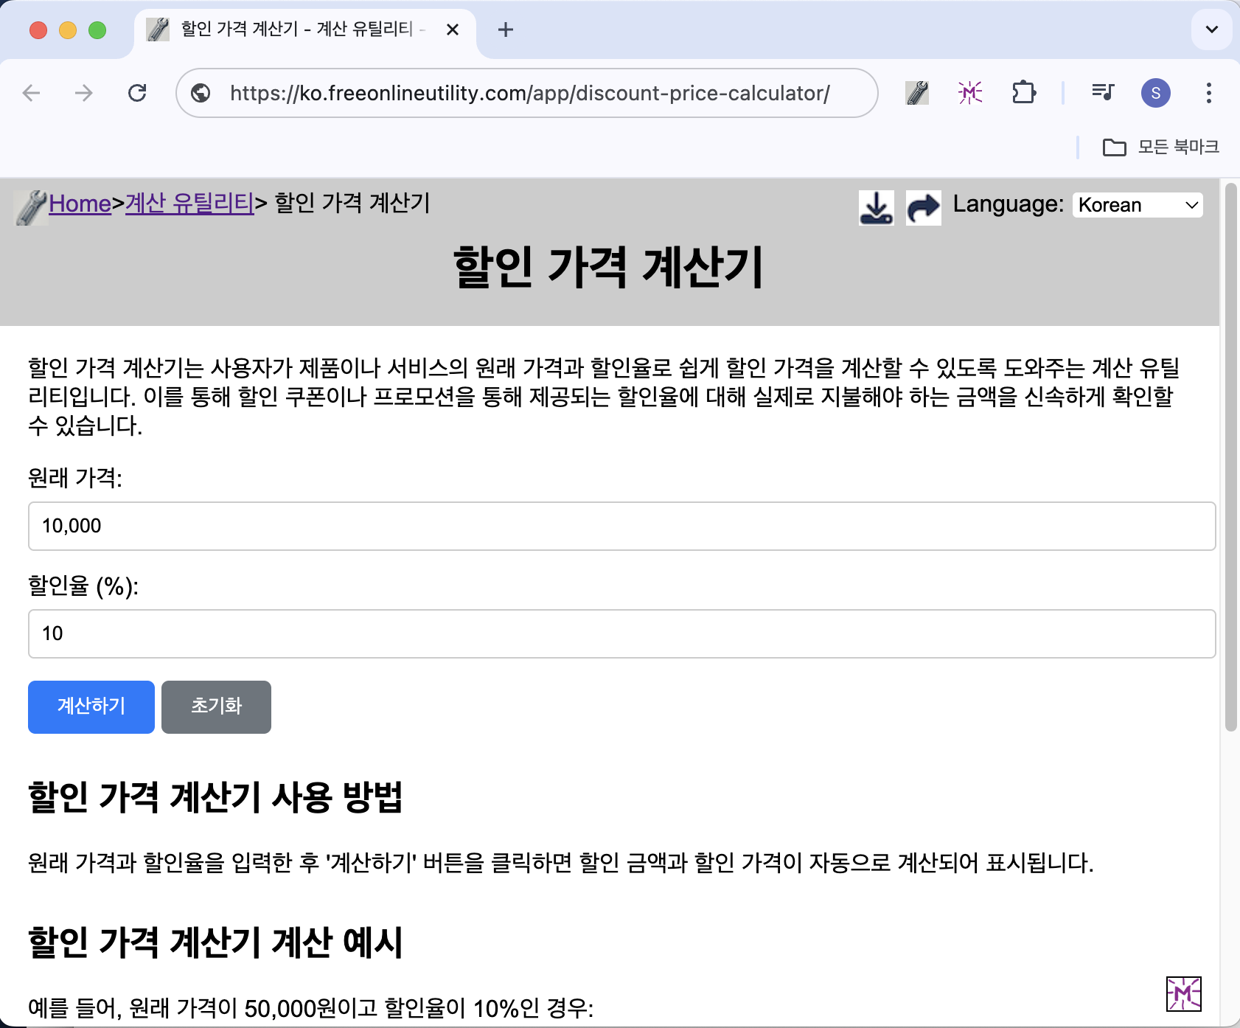
Task: Click the download icon in page header
Action: click(876, 207)
